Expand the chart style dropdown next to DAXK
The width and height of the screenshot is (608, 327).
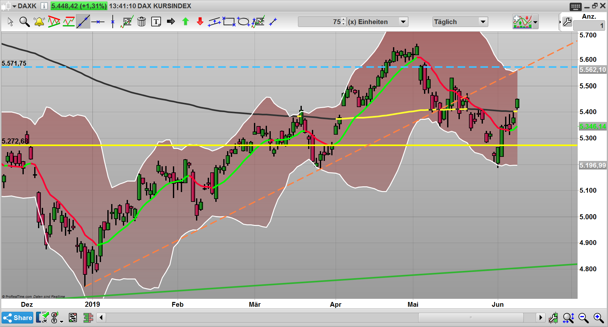(x=14, y=6)
